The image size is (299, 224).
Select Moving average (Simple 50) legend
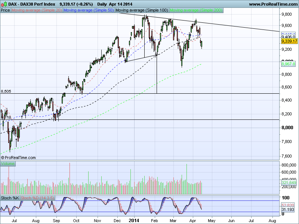click(x=89, y=10)
